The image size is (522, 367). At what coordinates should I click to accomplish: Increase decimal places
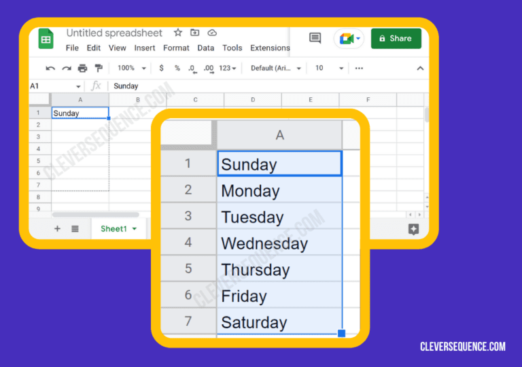(209, 69)
